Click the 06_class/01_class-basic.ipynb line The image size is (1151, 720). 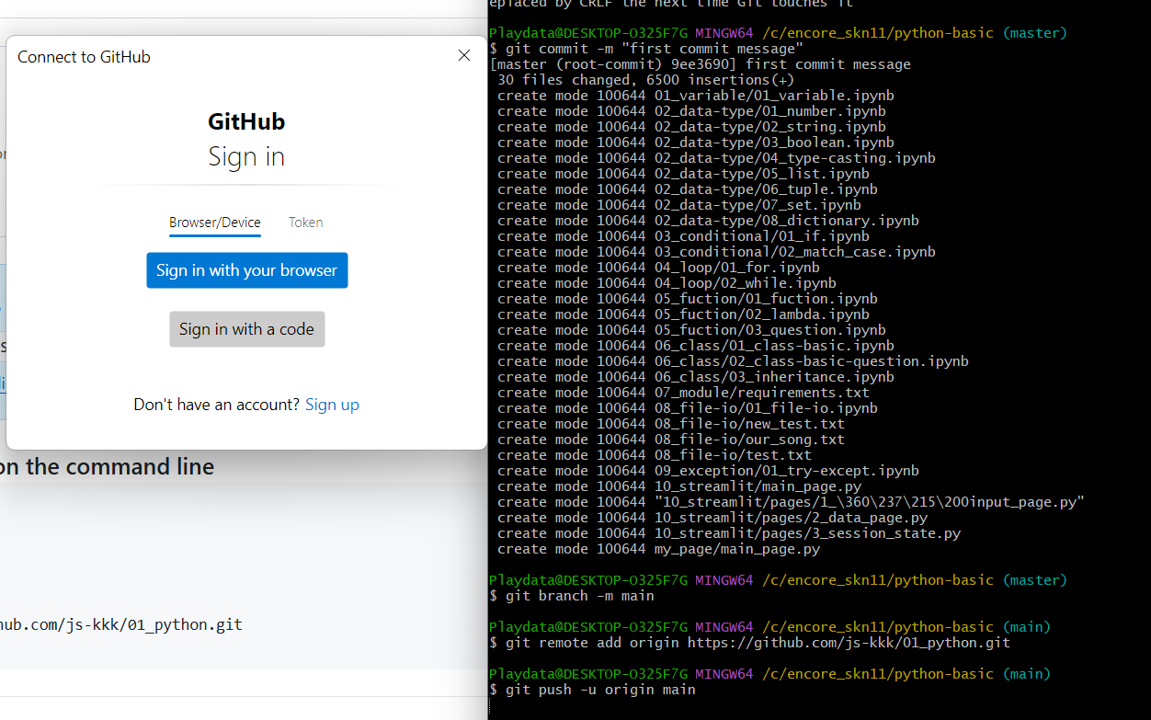point(696,346)
